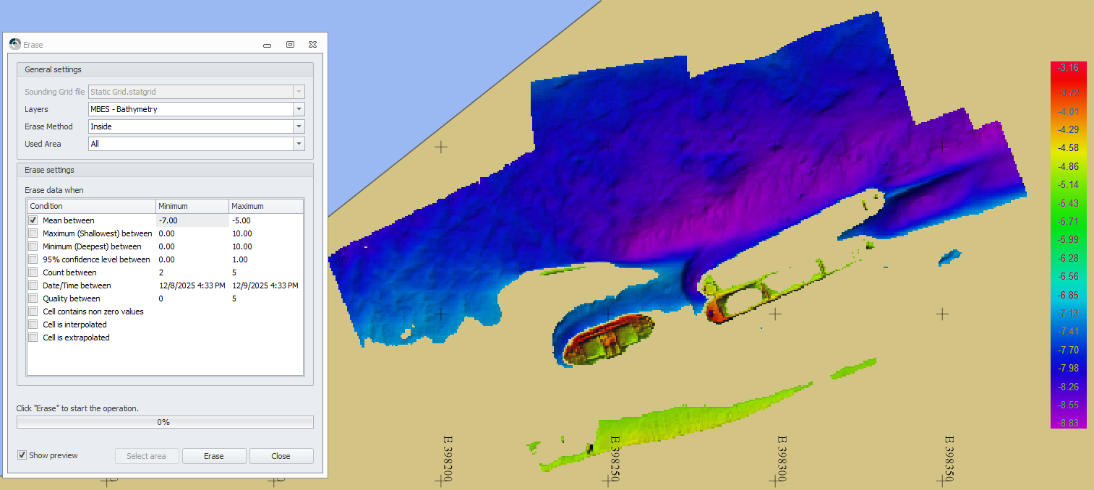This screenshot has height=490, width=1094.
Task: Maximize the Erase dialog window
Action: [x=290, y=45]
